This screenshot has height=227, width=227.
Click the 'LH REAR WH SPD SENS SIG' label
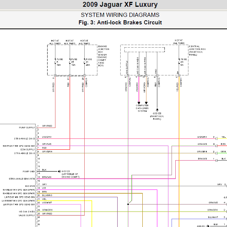pyautogui.click(x=19, y=197)
